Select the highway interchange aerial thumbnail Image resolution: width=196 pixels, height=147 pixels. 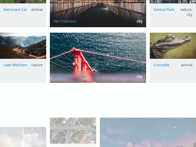click(x=73, y=131)
